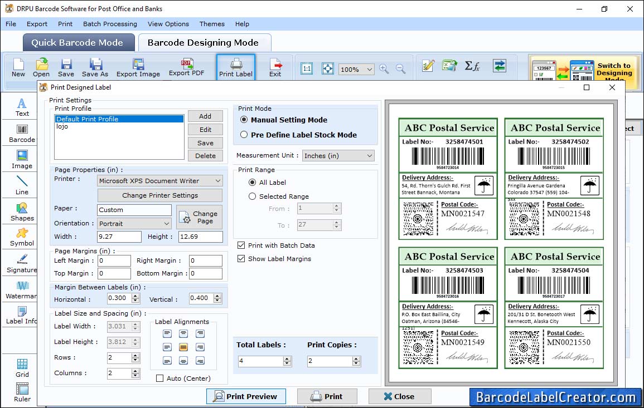Click the New toolbar icon

(x=18, y=68)
